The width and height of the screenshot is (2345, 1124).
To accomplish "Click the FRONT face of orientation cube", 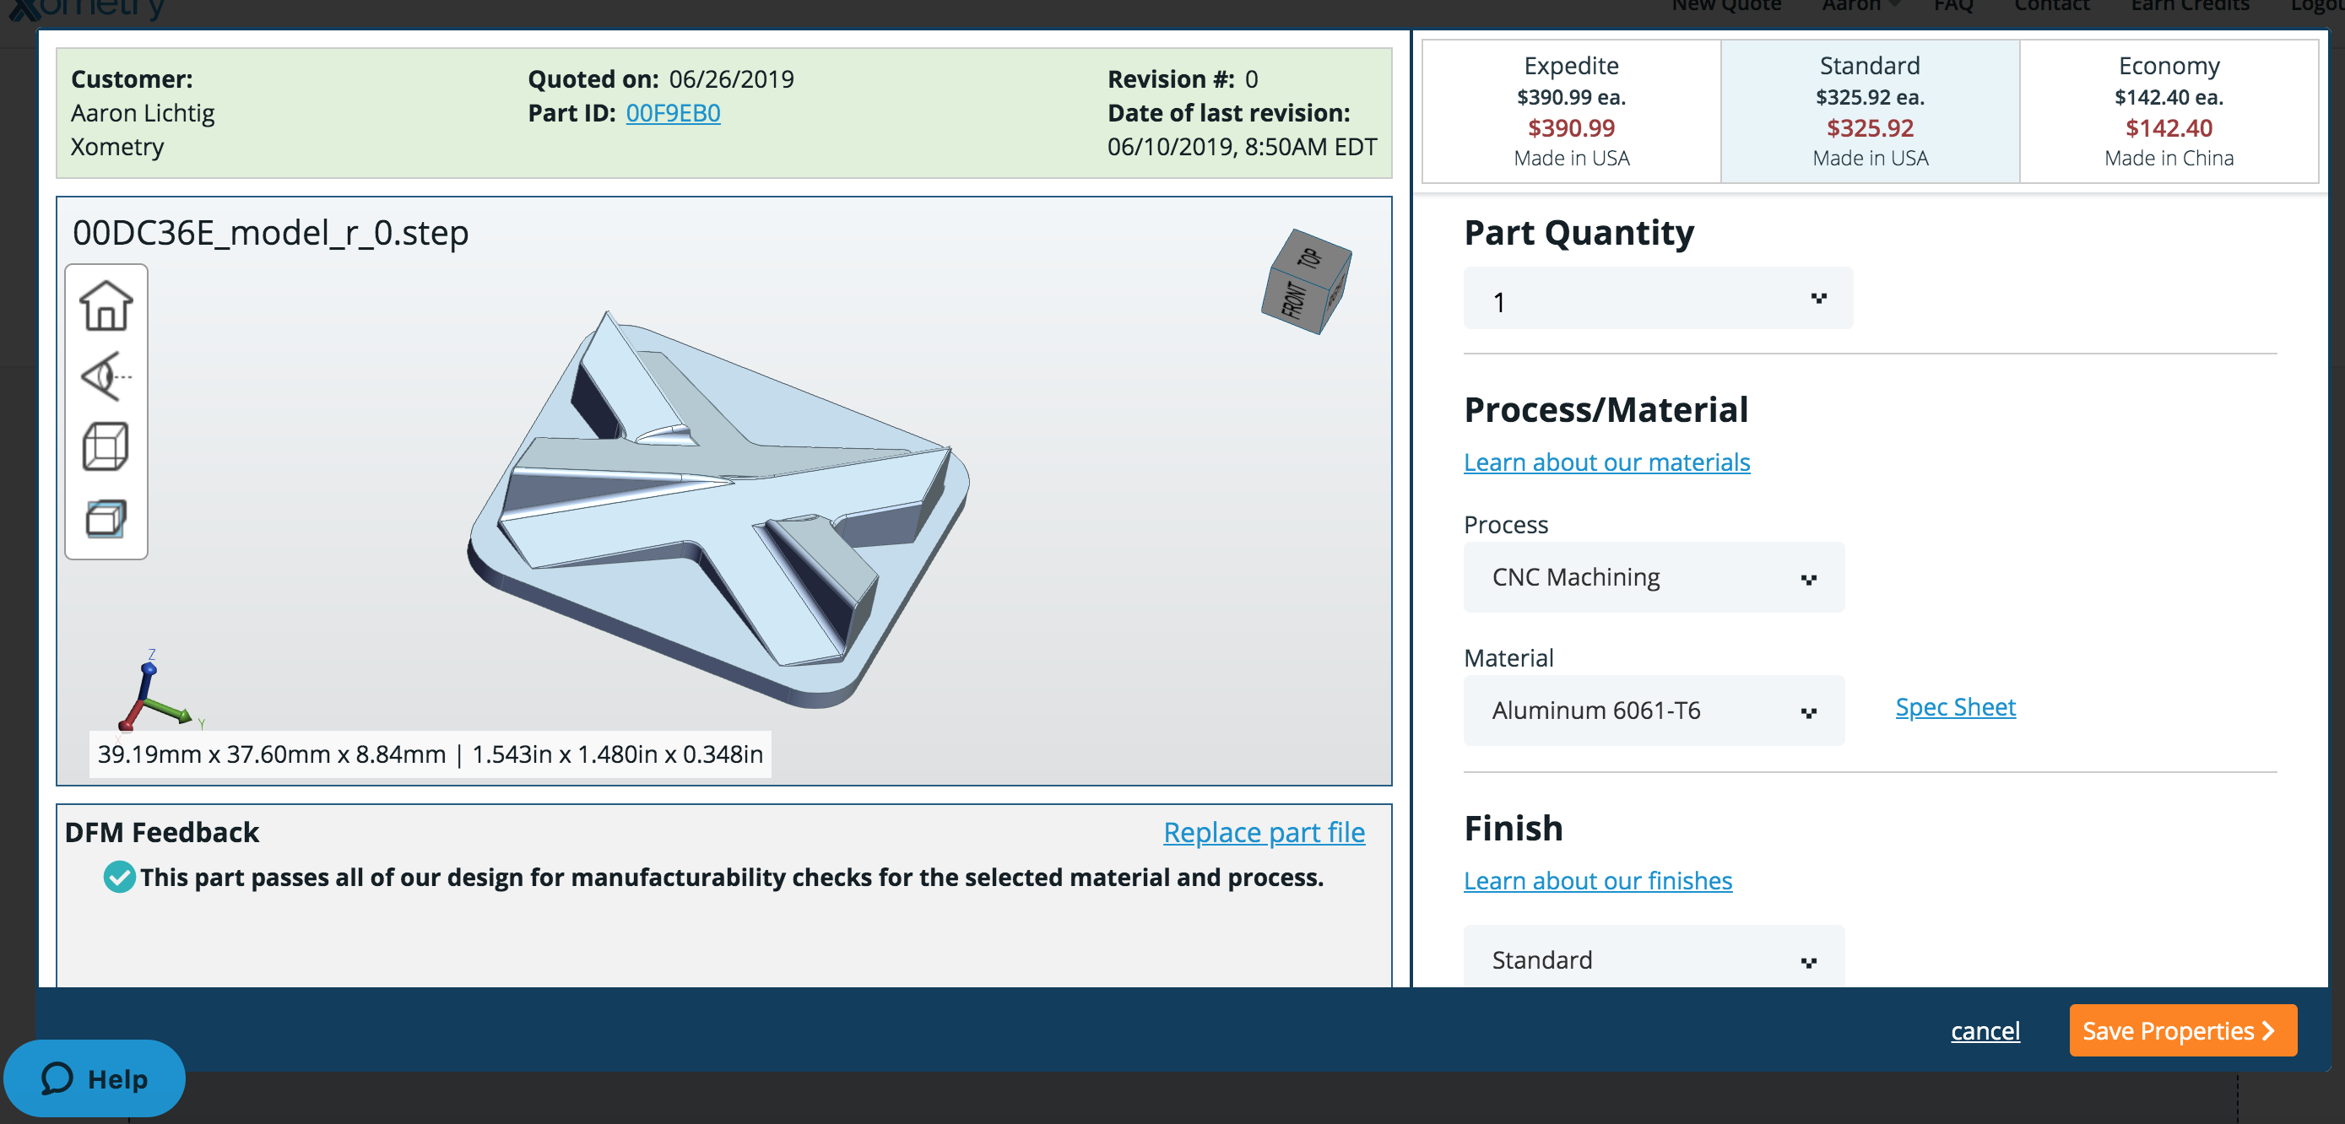I will click(x=1292, y=300).
